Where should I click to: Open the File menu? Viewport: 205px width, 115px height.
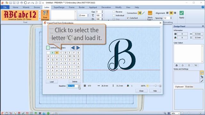[5, 7]
